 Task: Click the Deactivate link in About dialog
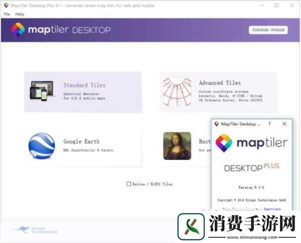click(272, 209)
